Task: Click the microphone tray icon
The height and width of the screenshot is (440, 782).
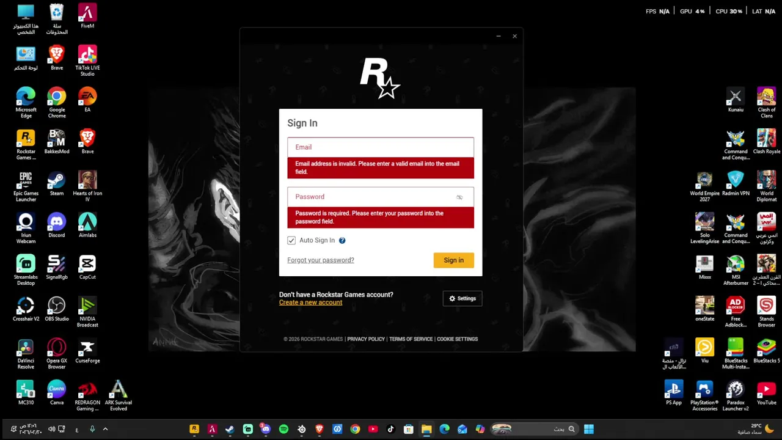Action: (92, 429)
